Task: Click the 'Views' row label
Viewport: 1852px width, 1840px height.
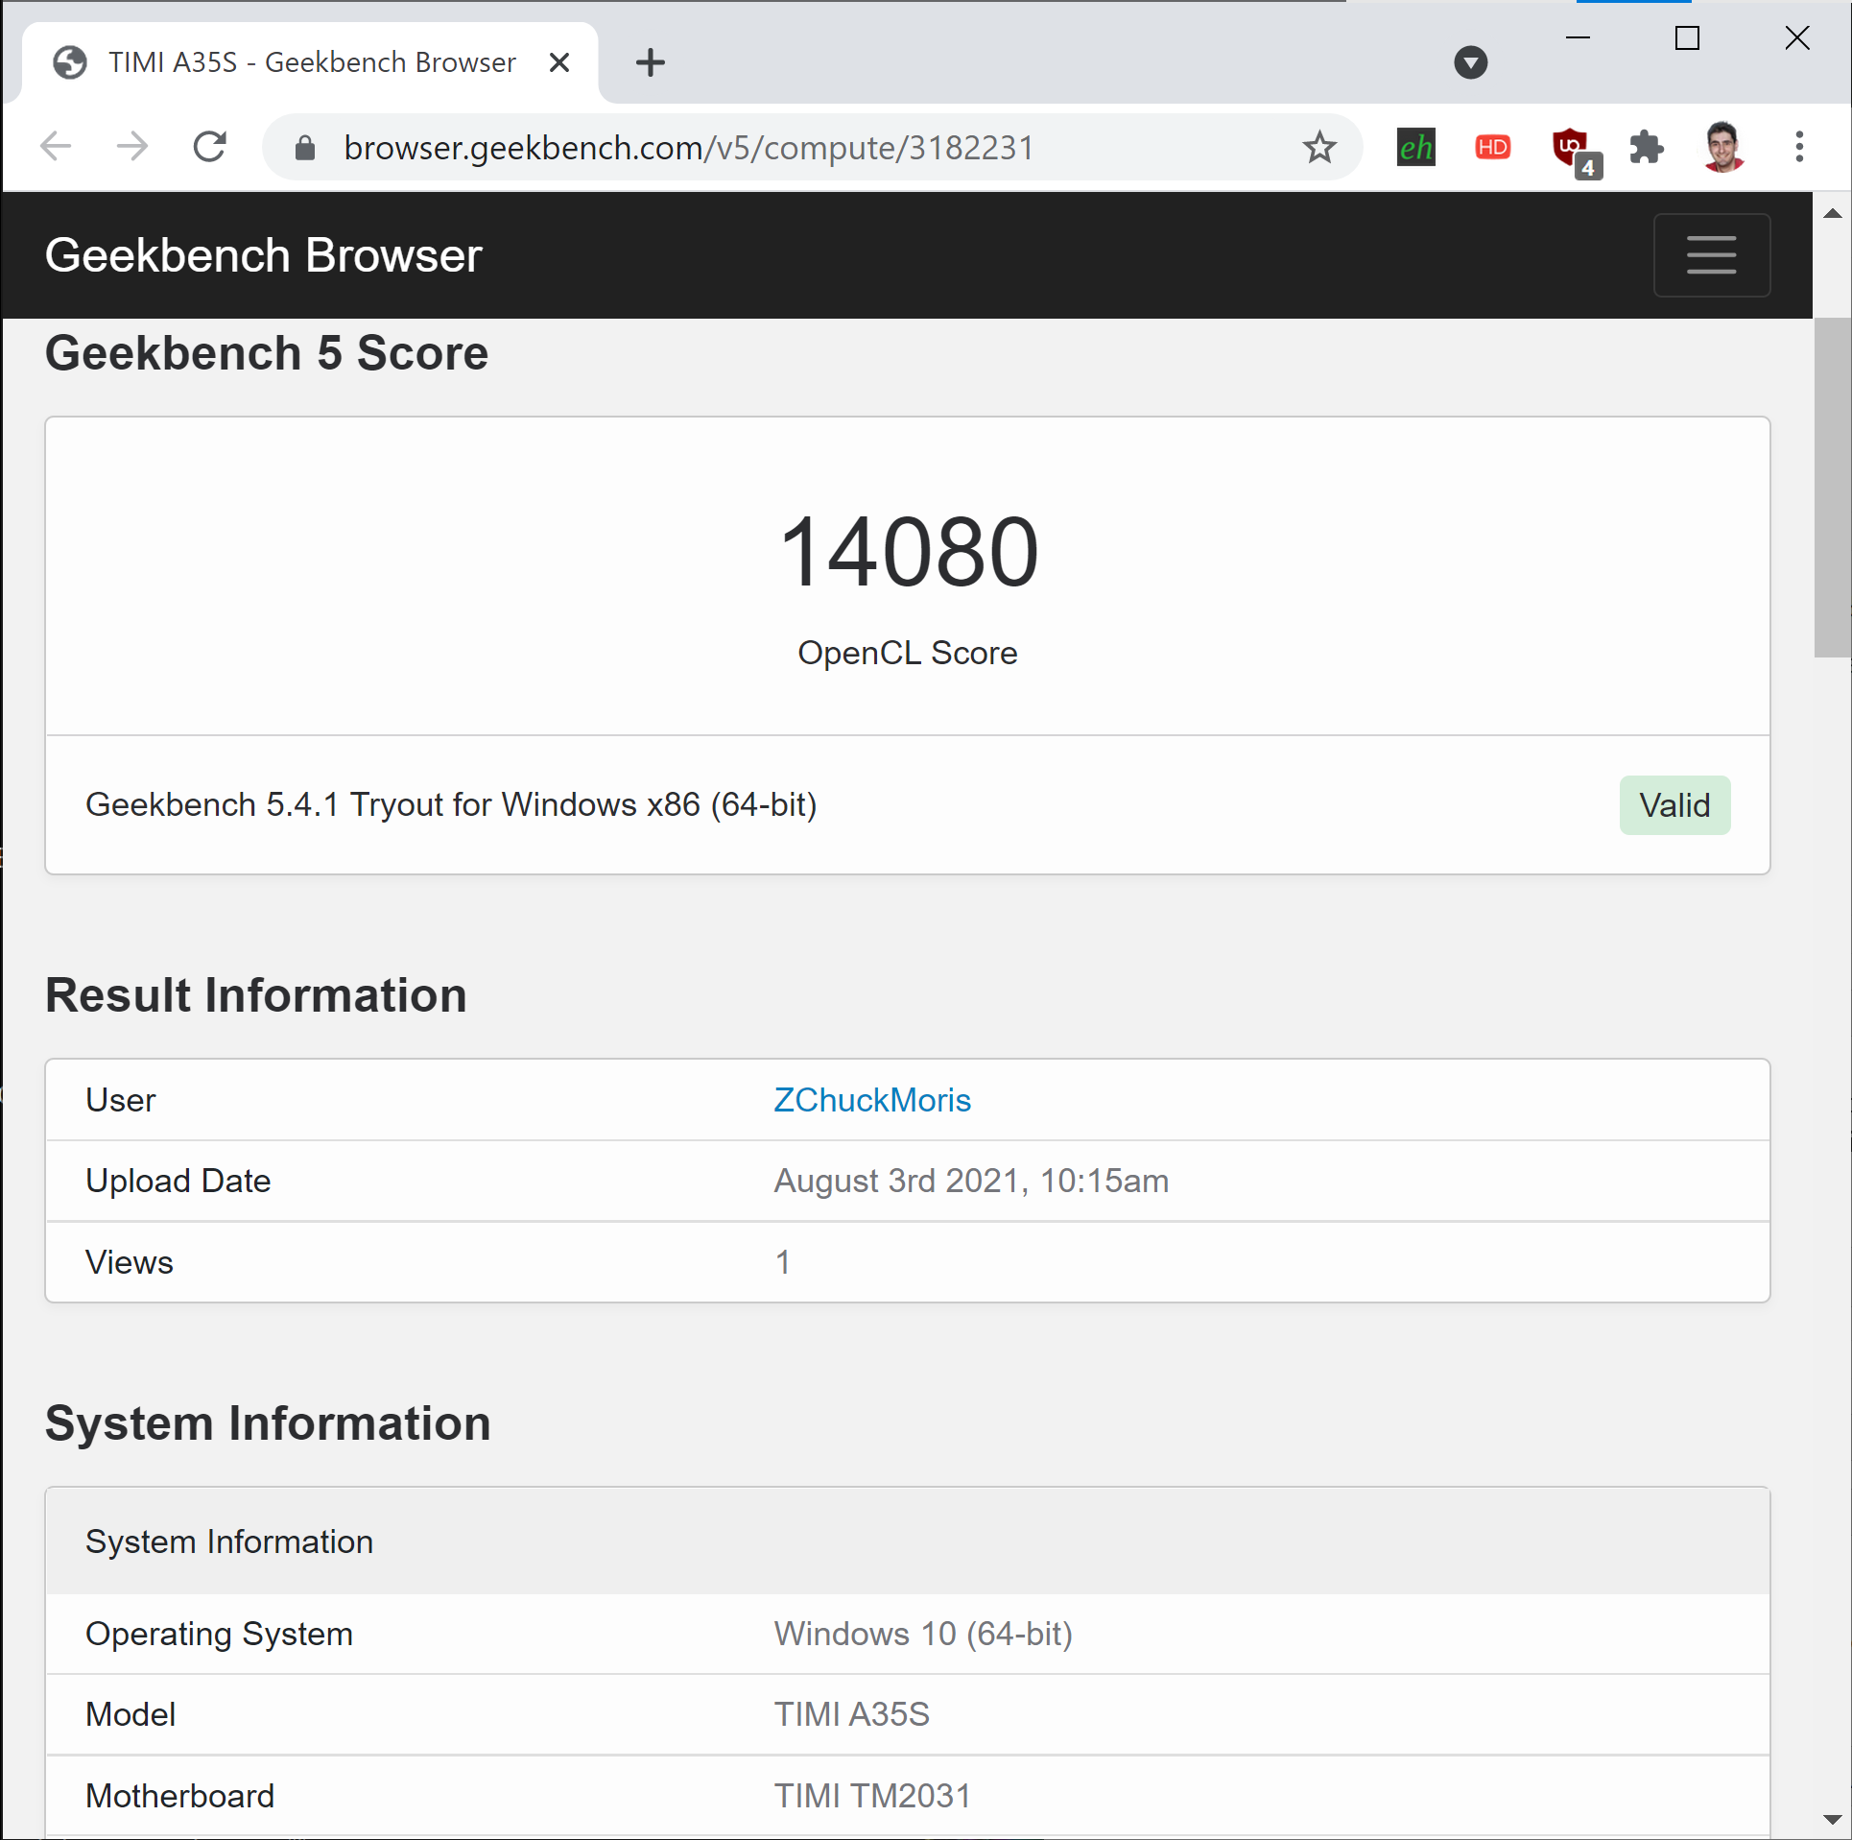Action: coord(130,1262)
